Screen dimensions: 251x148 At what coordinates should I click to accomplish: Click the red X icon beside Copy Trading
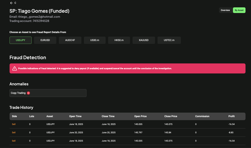tap(28, 93)
